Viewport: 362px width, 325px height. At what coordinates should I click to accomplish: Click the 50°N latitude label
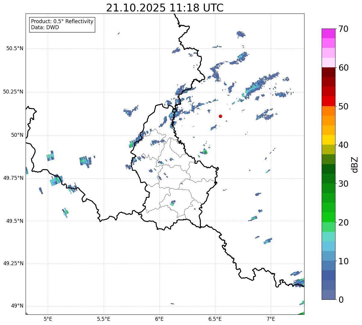click(17, 135)
